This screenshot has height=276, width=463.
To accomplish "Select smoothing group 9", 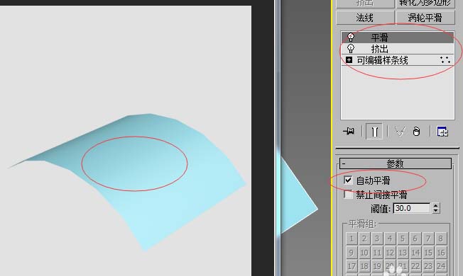I will coord(352,252).
